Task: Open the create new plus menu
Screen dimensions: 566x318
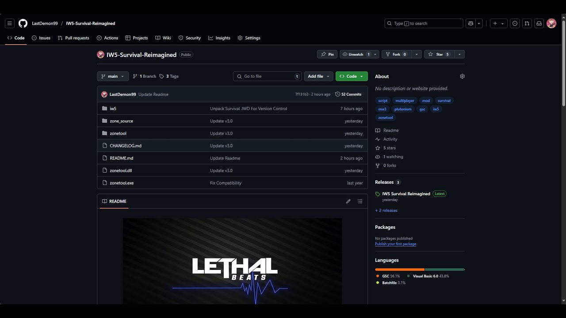Action: 498,23
